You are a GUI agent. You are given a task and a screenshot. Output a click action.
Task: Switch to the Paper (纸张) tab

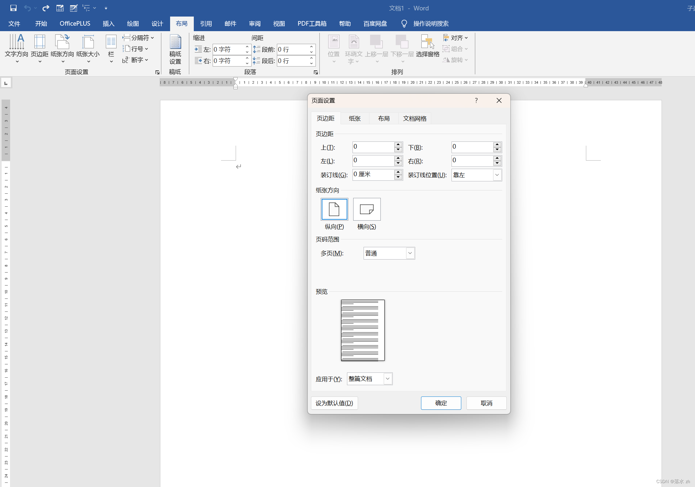pos(354,118)
